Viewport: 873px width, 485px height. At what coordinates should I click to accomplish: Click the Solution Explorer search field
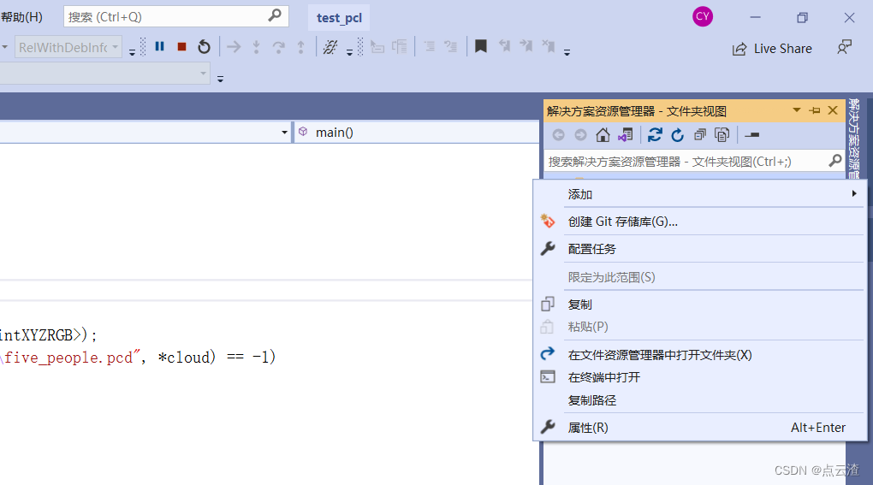pyautogui.click(x=695, y=162)
